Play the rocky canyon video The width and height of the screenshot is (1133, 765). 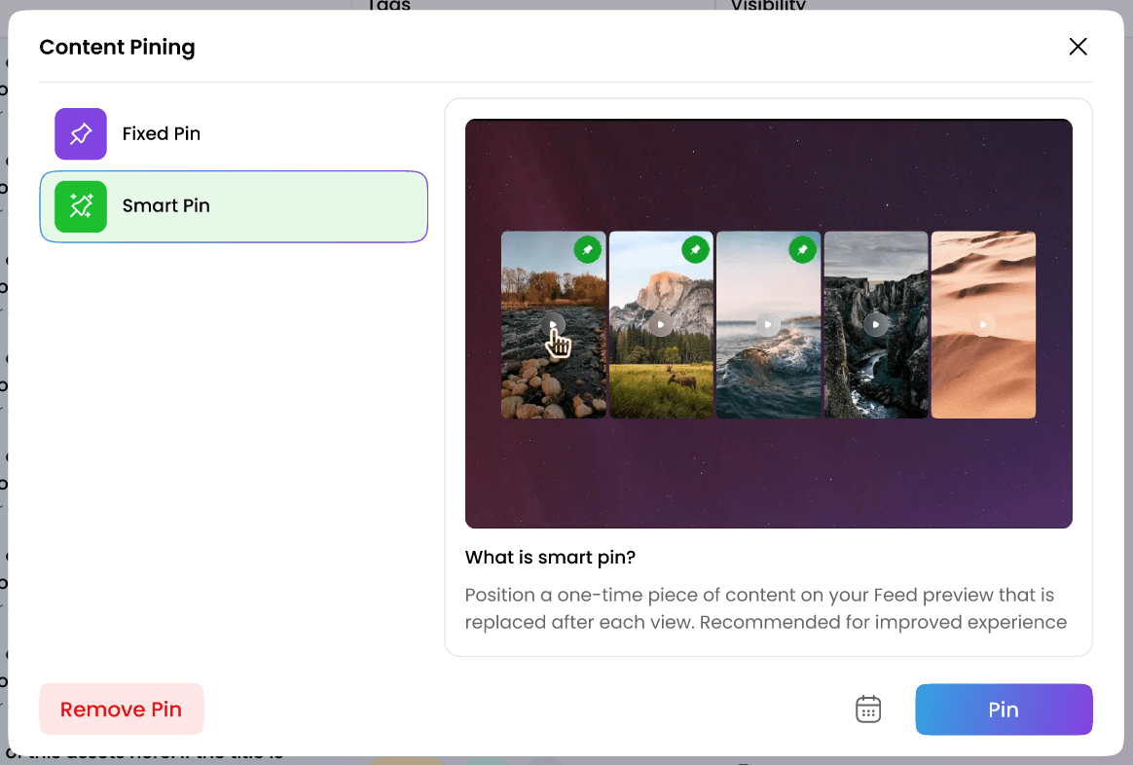point(876,324)
